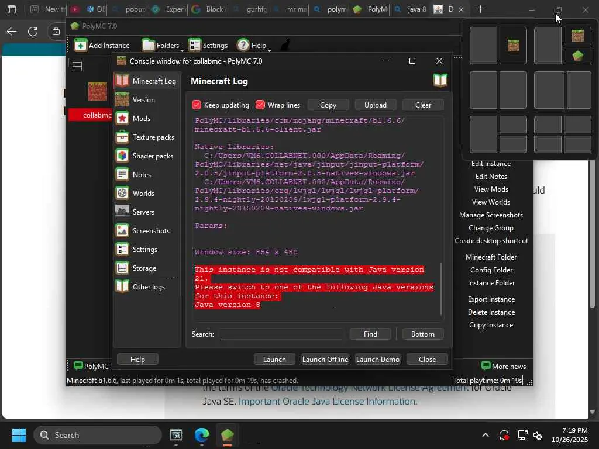Click the Upload log button

[375, 105]
